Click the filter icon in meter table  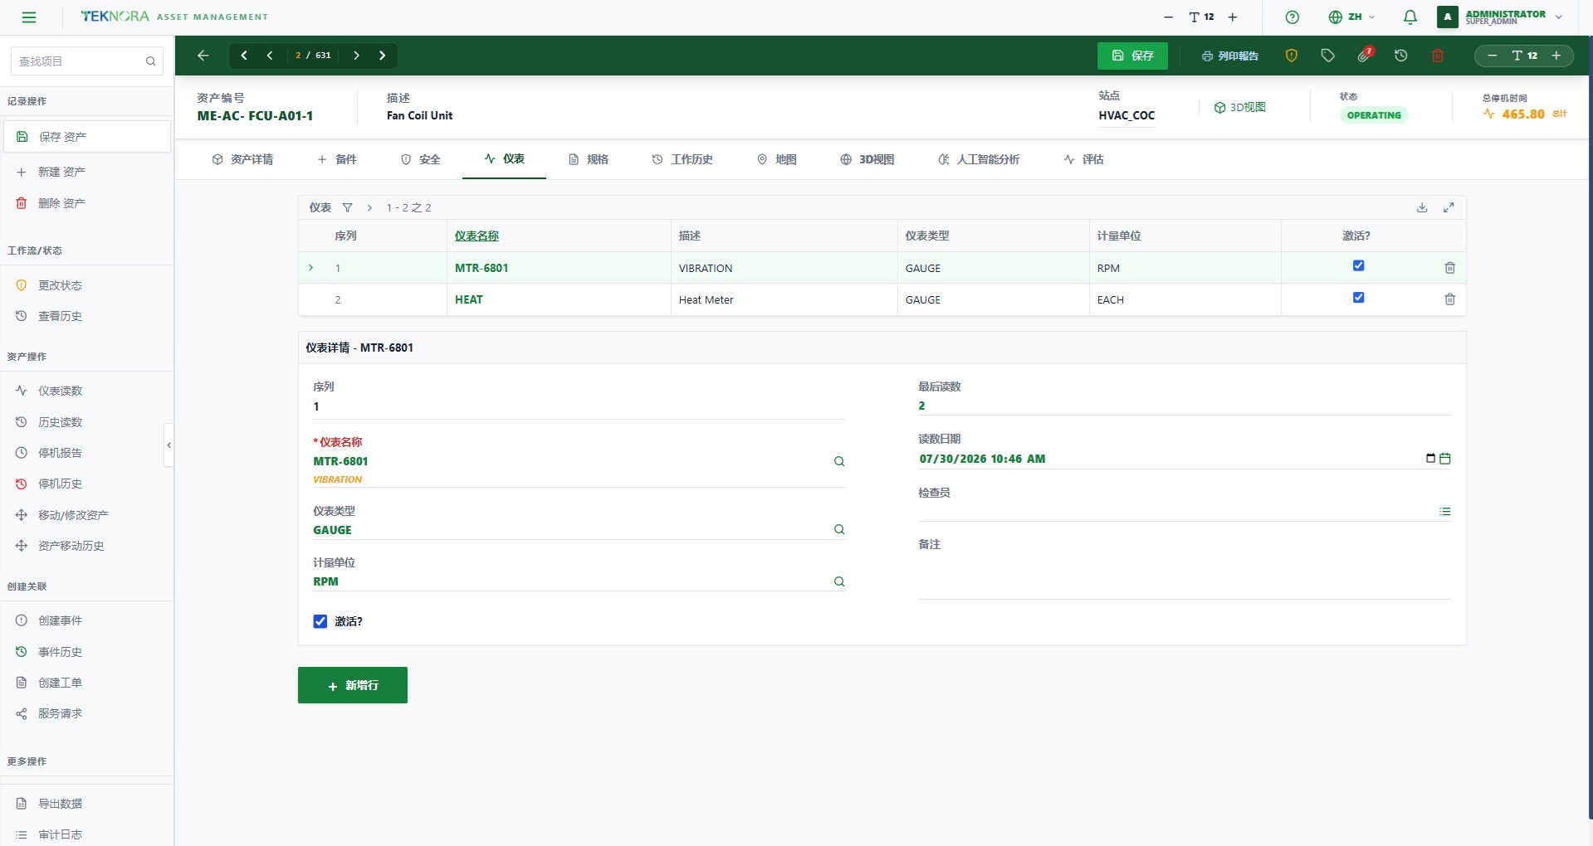tap(348, 207)
